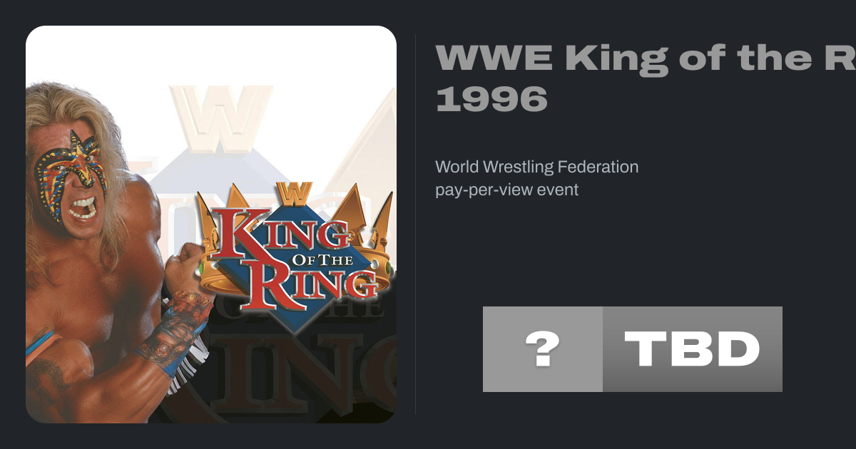
Task: Click the "pay-per-view event" description line
Action: tap(506, 190)
